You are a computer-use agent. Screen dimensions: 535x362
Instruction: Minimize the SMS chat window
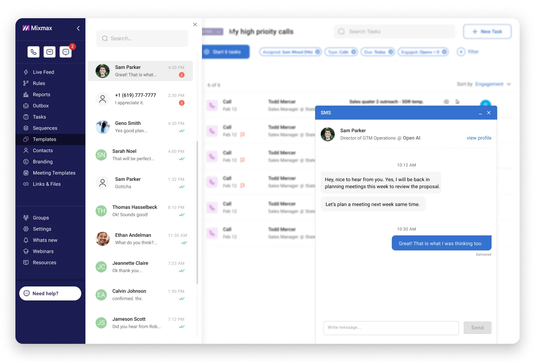(480, 113)
